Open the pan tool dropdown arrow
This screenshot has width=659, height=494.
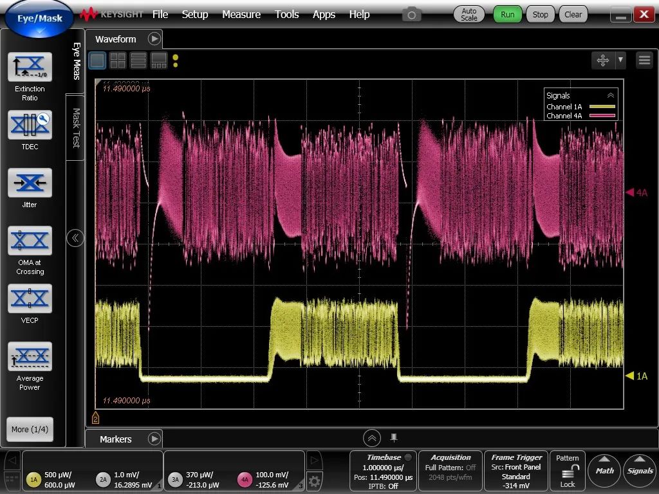(x=620, y=60)
